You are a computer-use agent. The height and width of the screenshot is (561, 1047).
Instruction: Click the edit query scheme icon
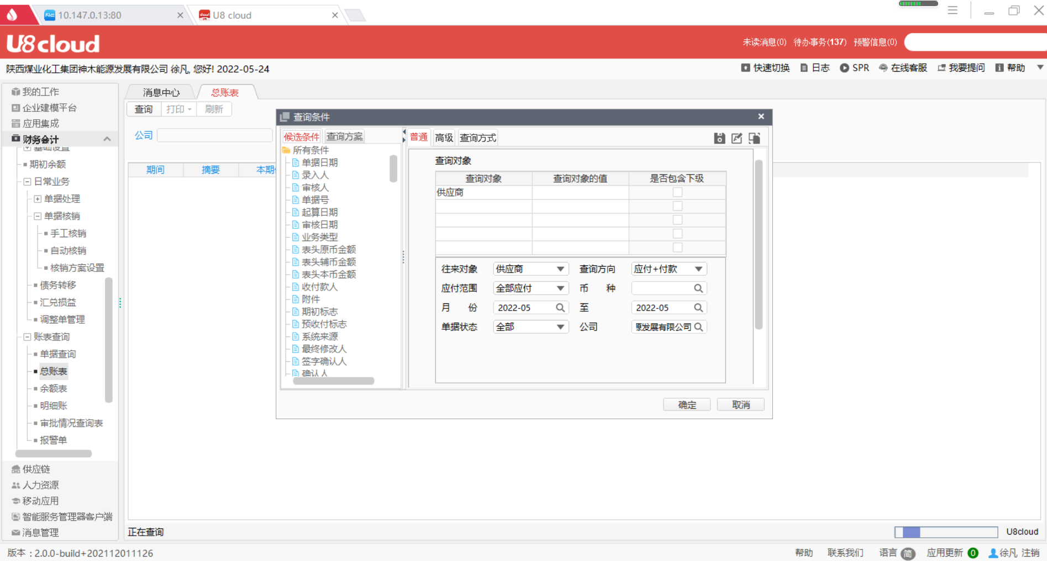(736, 138)
